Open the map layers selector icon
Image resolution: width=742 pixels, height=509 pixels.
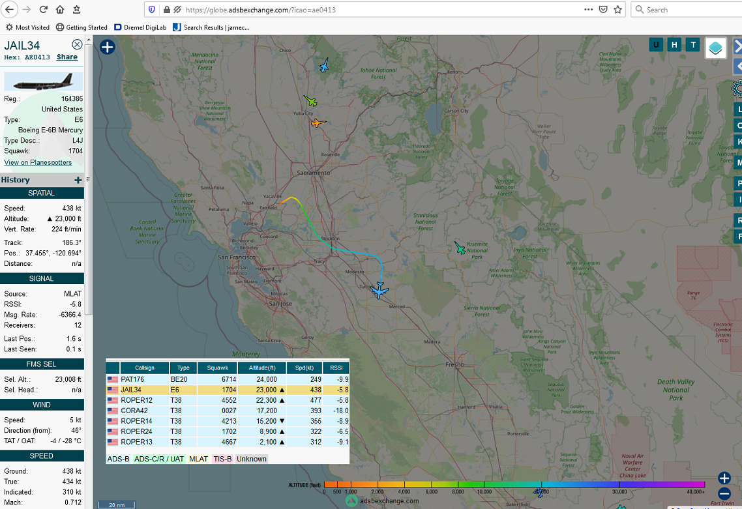[715, 48]
